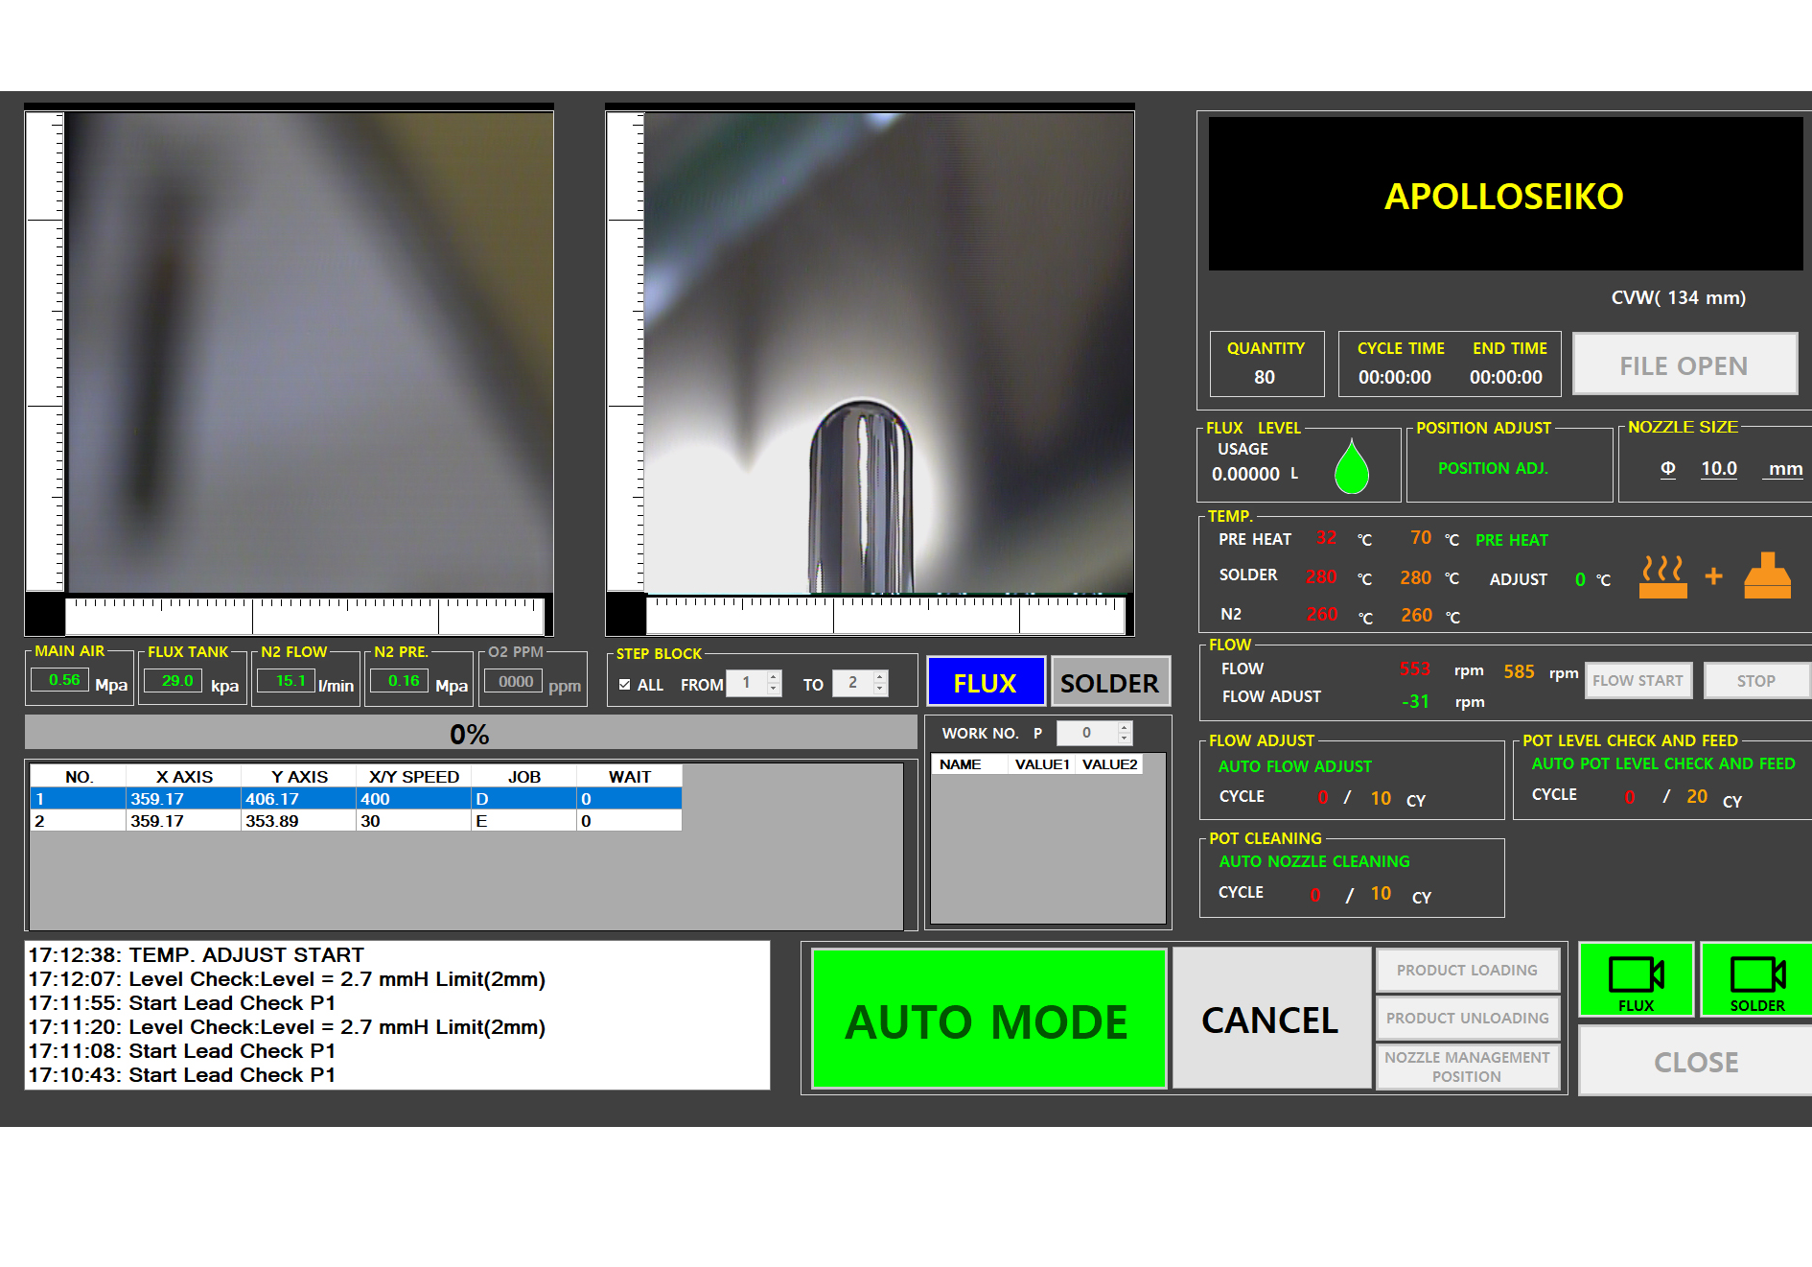This screenshot has width=1812, height=1267.
Task: Switch to the SOLDER tab
Action: (1109, 682)
